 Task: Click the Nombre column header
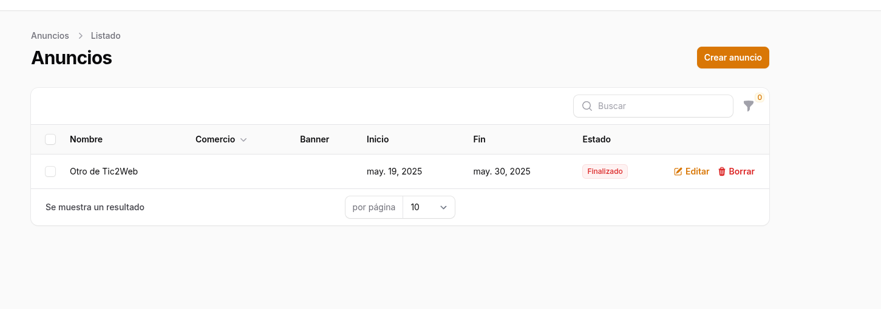click(86, 139)
